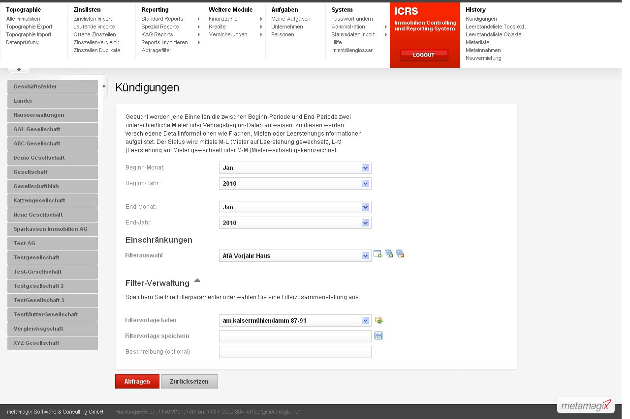Screen dimensions: 630x419
Task: Open Zinszeilenvergleich link
Action: point(96,42)
